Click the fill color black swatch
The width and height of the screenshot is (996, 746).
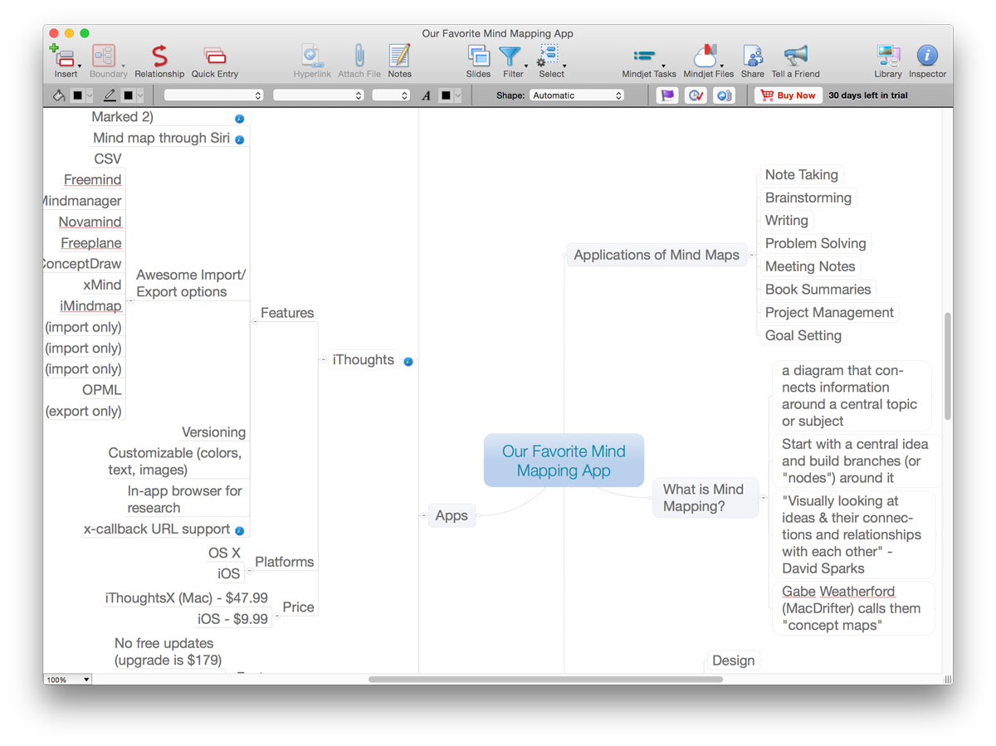coord(78,95)
